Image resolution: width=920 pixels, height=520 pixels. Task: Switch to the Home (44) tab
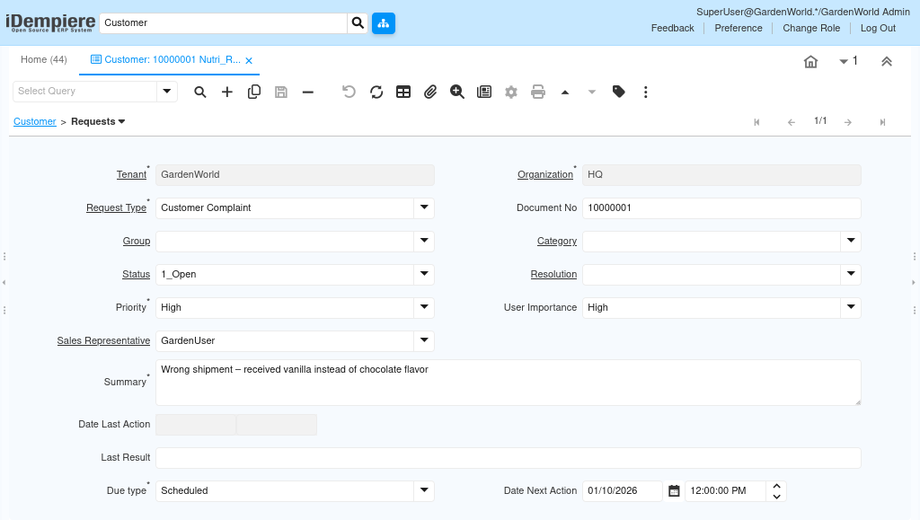tap(44, 60)
